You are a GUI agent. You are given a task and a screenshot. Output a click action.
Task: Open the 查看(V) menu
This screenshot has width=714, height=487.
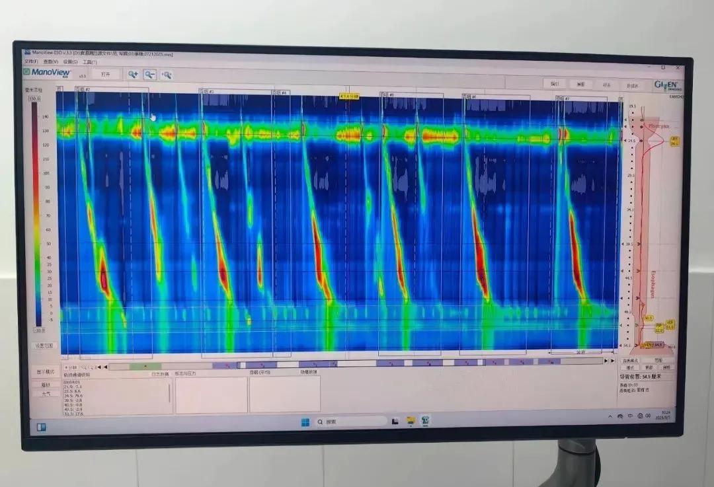pyautogui.click(x=51, y=61)
